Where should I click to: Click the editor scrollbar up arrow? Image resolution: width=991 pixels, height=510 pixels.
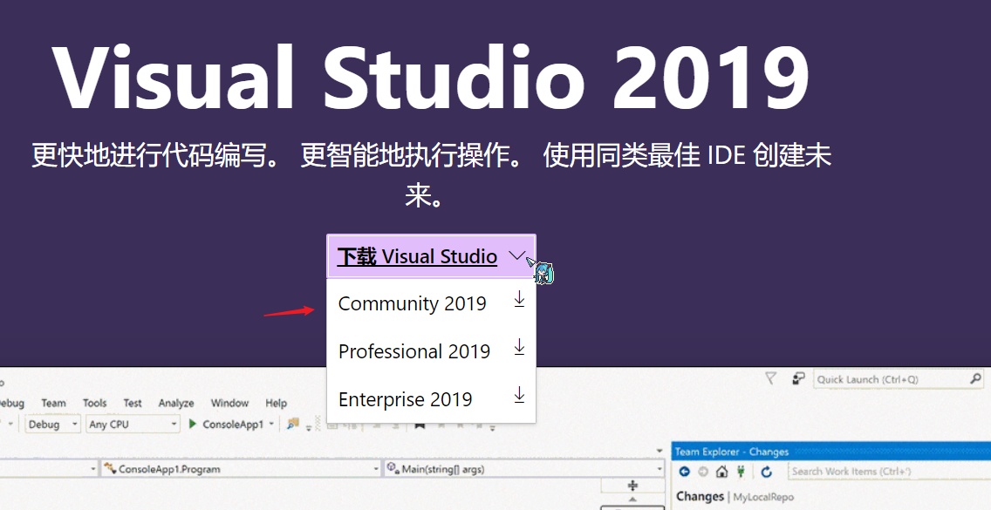click(632, 500)
